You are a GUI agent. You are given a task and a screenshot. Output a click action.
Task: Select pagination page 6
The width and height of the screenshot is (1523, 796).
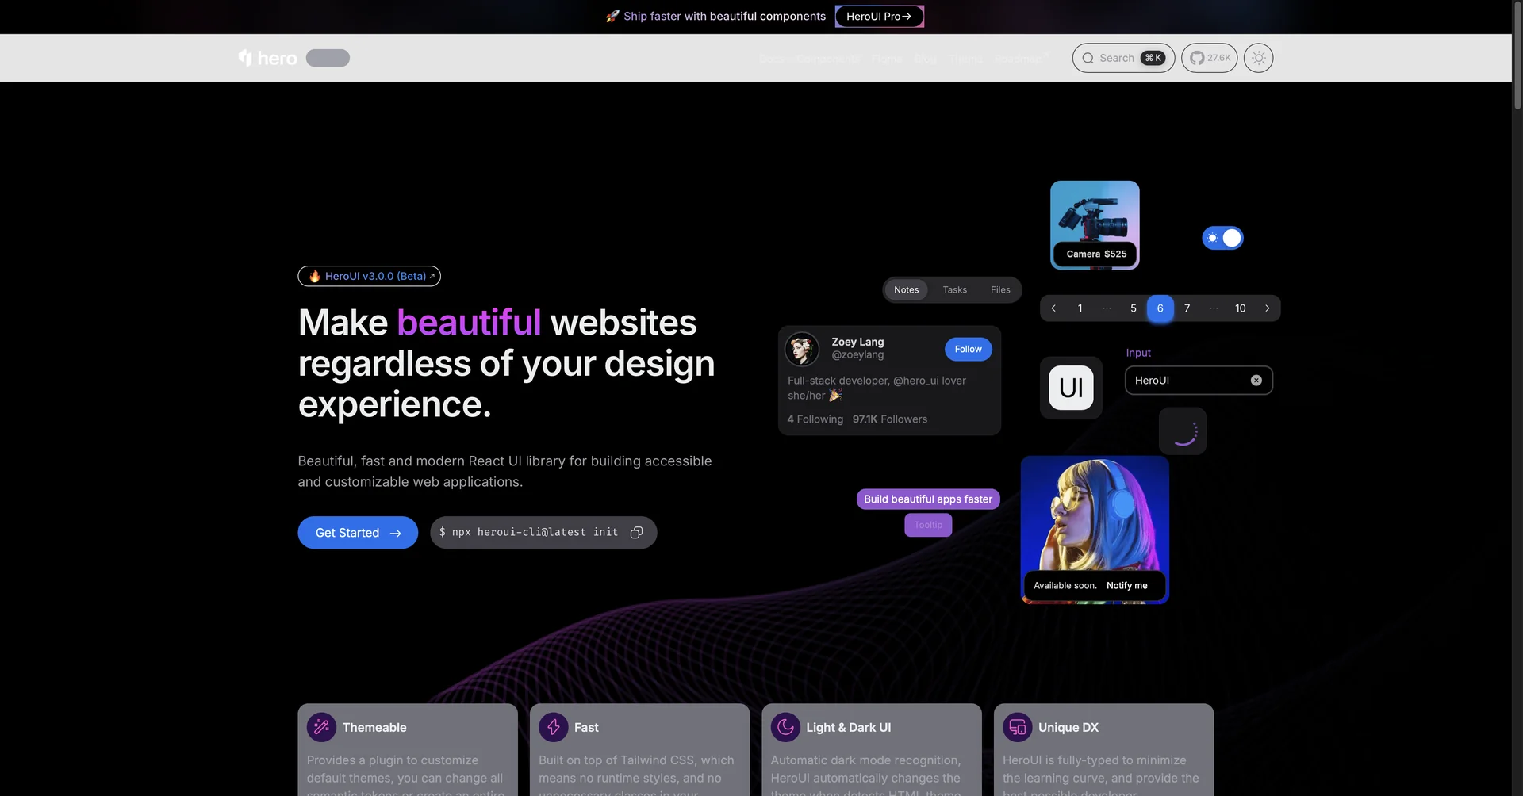point(1160,308)
